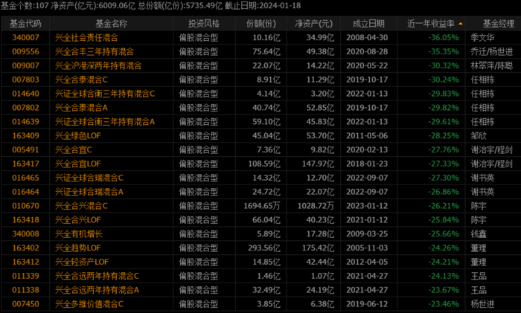
Task: Click fund code 340007
Action: tap(25, 37)
